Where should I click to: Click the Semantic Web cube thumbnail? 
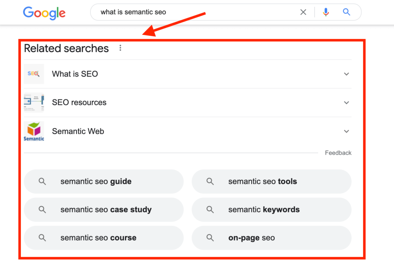click(x=34, y=131)
